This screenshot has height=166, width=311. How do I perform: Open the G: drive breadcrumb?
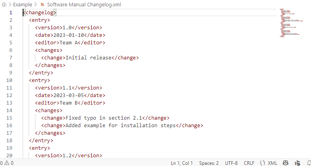tap(4, 4)
